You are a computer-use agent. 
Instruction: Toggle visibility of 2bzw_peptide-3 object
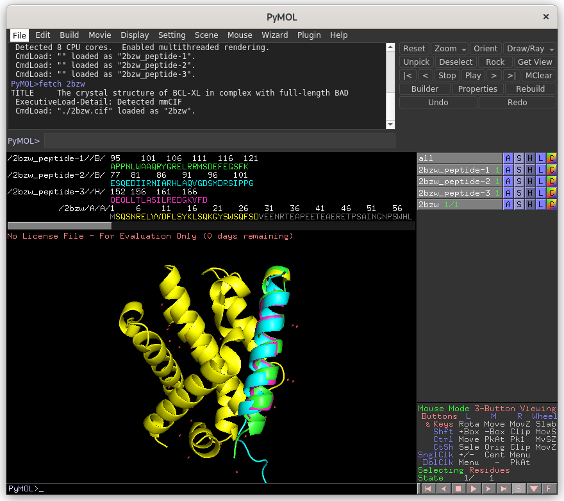pyautogui.click(x=460, y=192)
